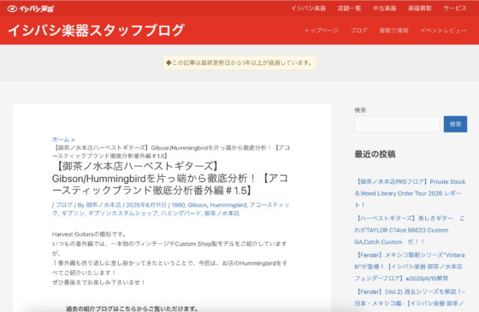Click the Ishibashi Gakki logo at top left
This screenshot has height=312, width=479.
[31, 9]
